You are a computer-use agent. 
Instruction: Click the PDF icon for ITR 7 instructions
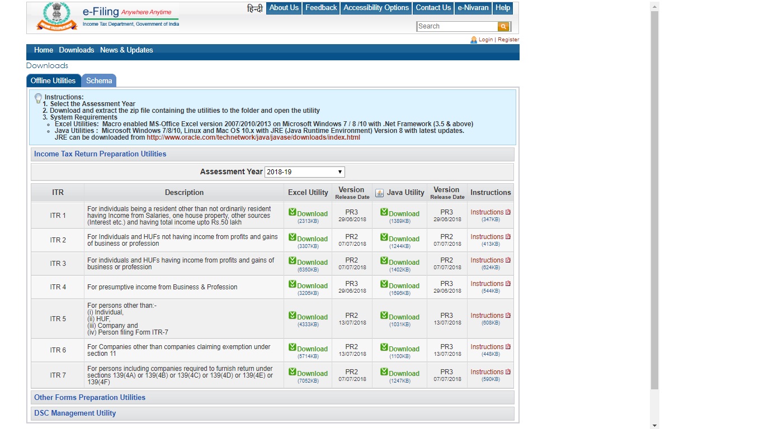pyautogui.click(x=508, y=372)
